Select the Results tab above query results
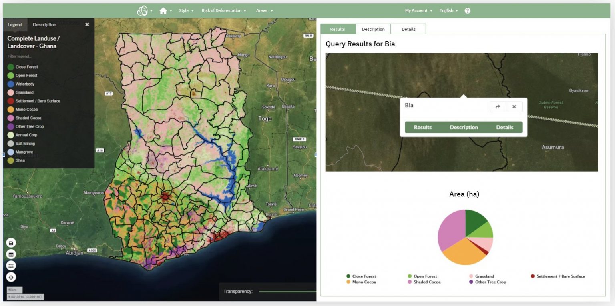Screen dimensions: 615x306 coord(338,29)
